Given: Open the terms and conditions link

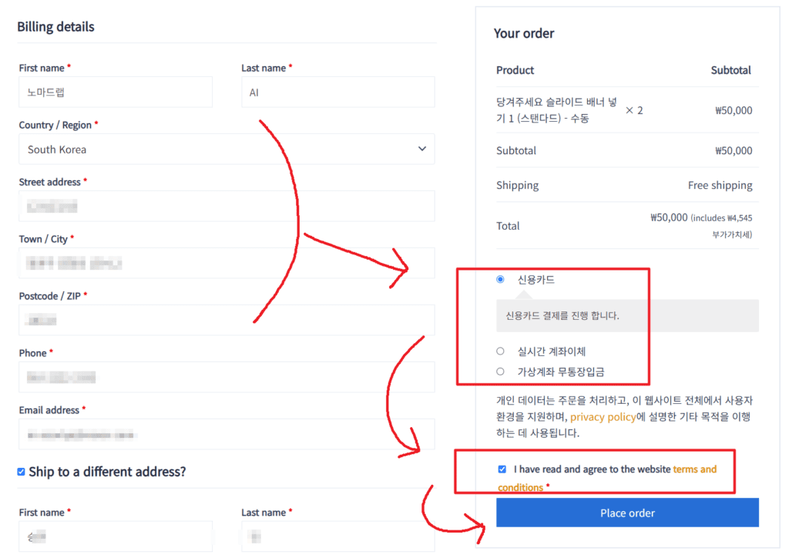Looking at the screenshot, I should coord(607,478).
